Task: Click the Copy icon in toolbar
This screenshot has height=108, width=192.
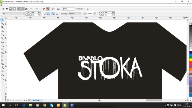Action: coord(23,9)
